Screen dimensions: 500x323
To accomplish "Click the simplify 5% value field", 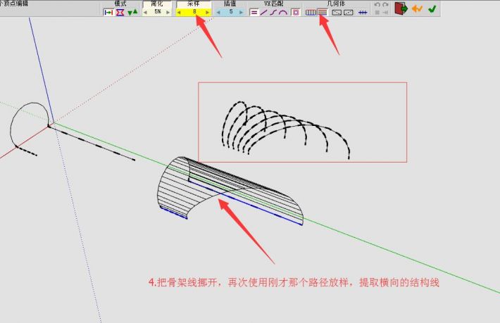I will 157,12.
